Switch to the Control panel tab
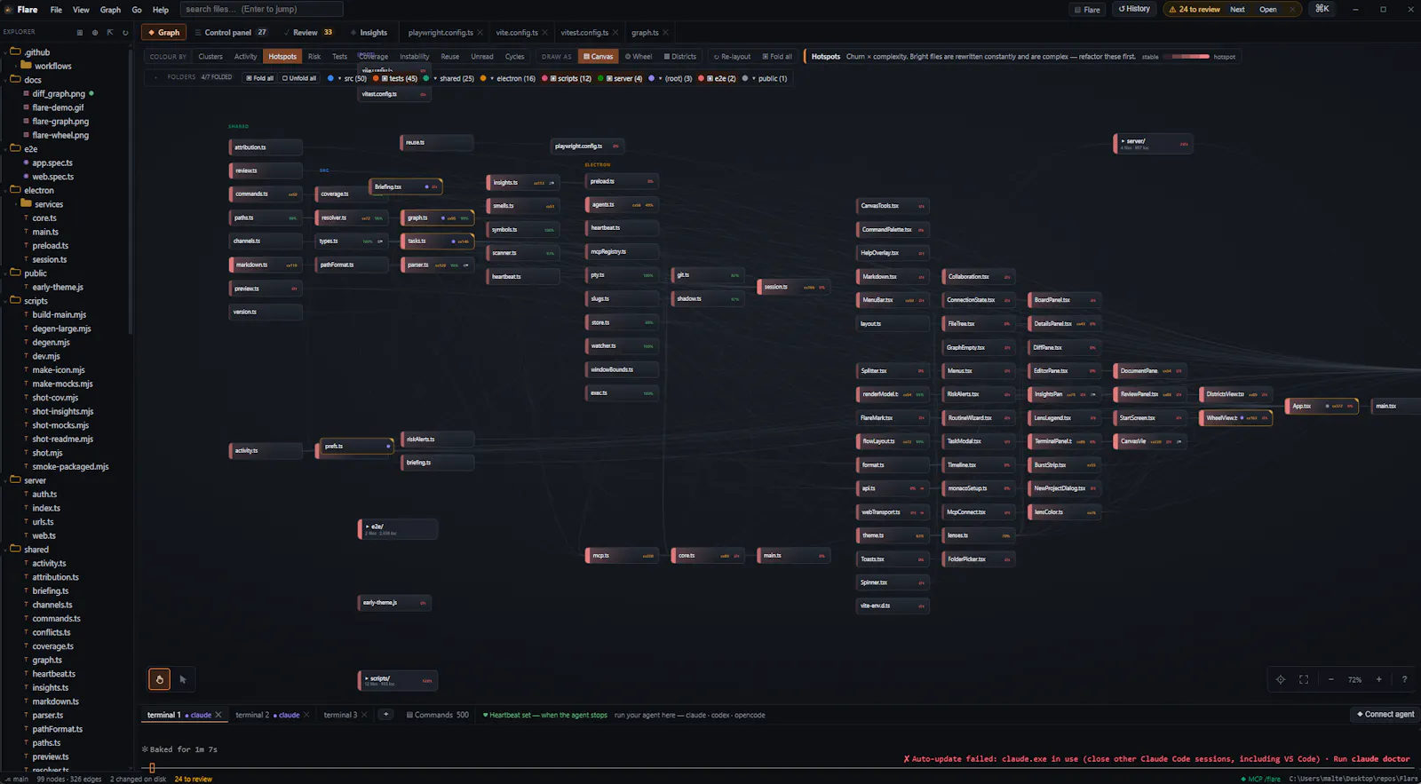The height and width of the screenshot is (784, 1421). tap(231, 33)
